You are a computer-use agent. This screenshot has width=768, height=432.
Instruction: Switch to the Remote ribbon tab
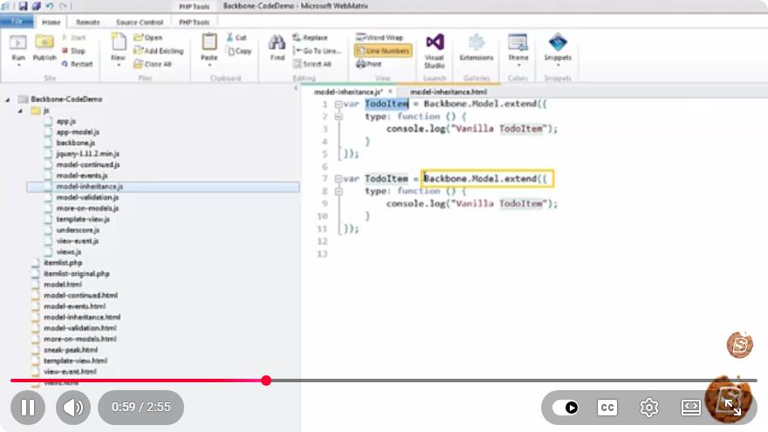(88, 22)
